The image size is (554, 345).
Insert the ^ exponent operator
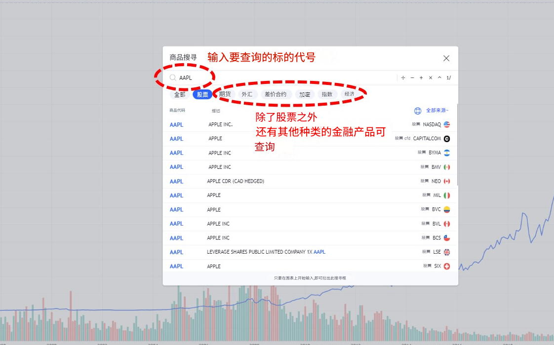coord(439,77)
